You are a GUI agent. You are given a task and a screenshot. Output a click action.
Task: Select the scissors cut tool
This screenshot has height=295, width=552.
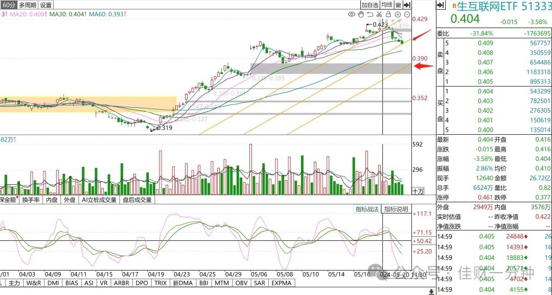click(379, 14)
